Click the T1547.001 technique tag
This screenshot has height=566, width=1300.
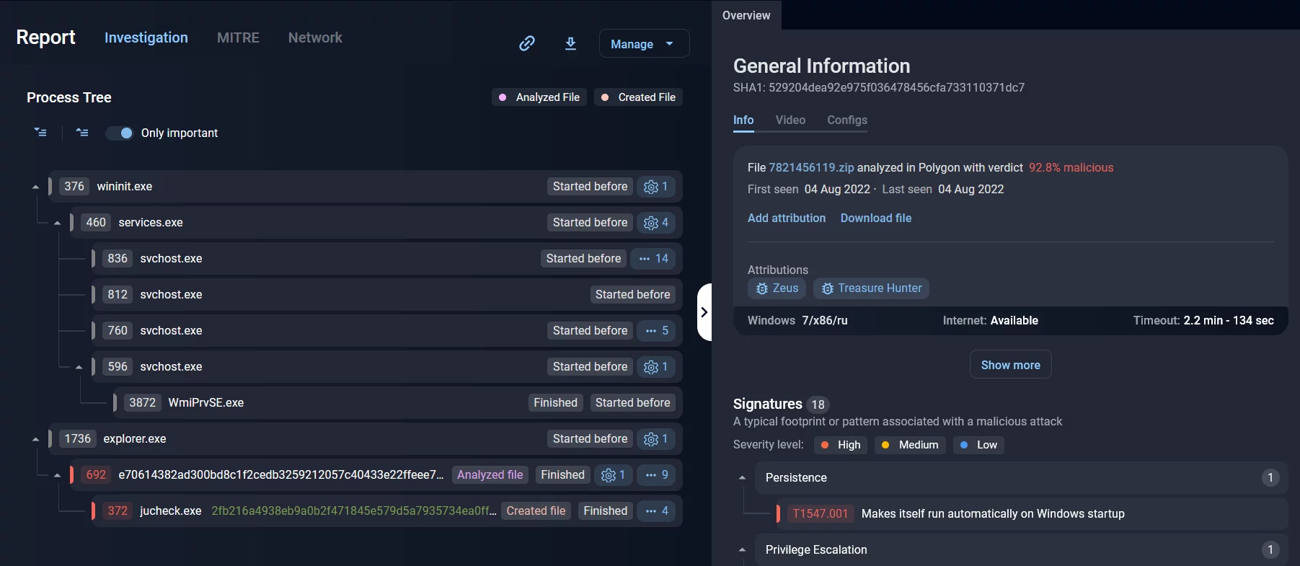tap(820, 513)
